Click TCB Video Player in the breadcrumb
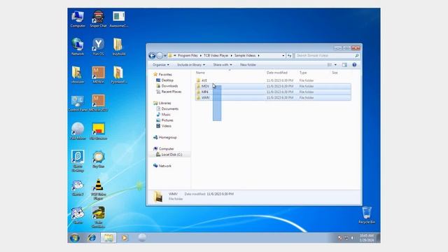This screenshot has width=448, height=252. pos(216,56)
